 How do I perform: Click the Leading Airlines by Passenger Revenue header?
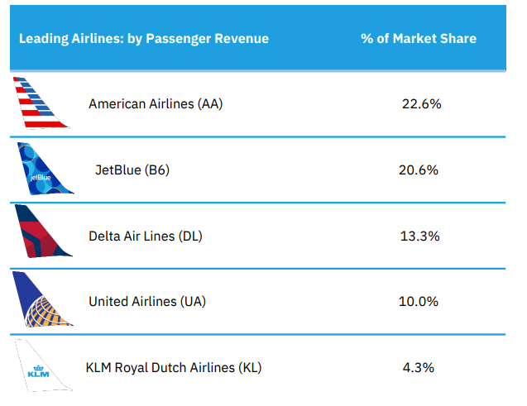[x=143, y=39]
